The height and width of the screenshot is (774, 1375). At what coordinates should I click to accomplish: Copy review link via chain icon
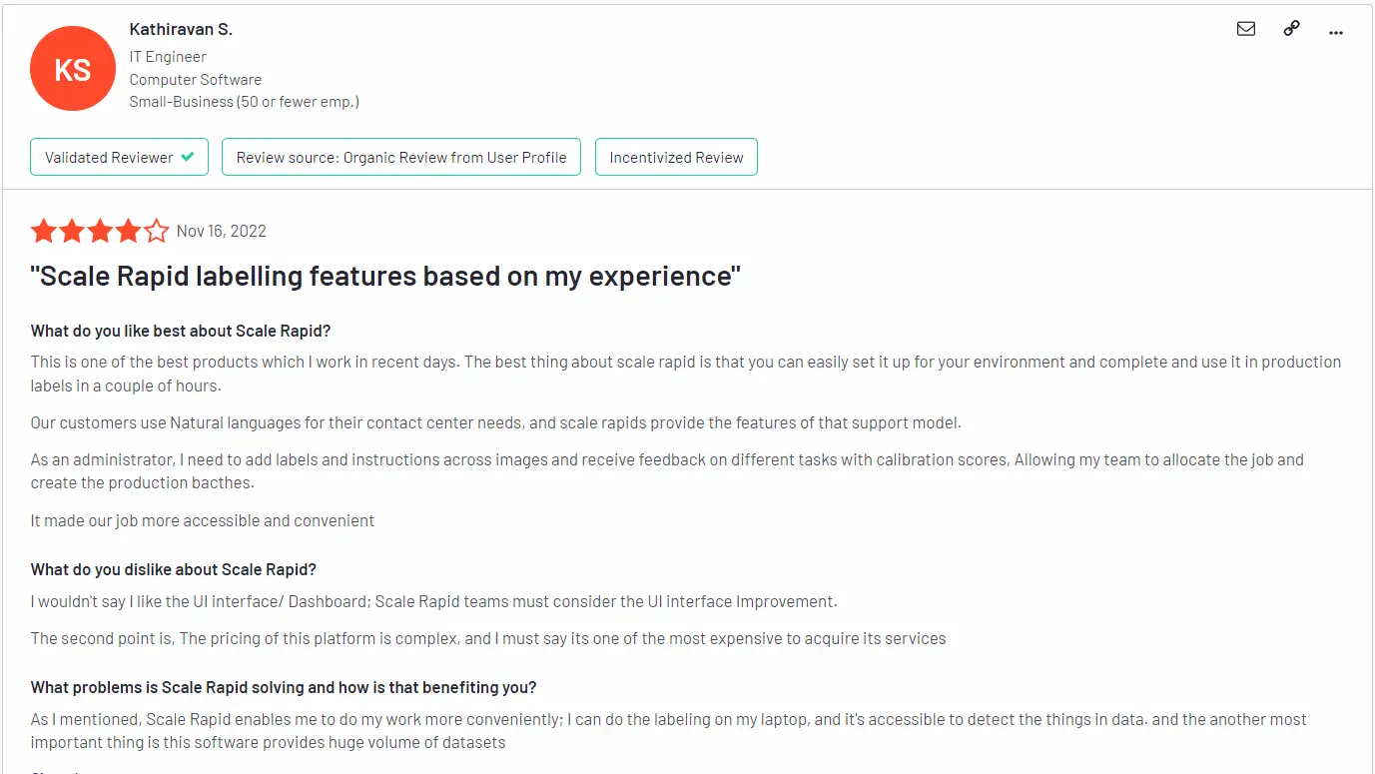tap(1291, 29)
